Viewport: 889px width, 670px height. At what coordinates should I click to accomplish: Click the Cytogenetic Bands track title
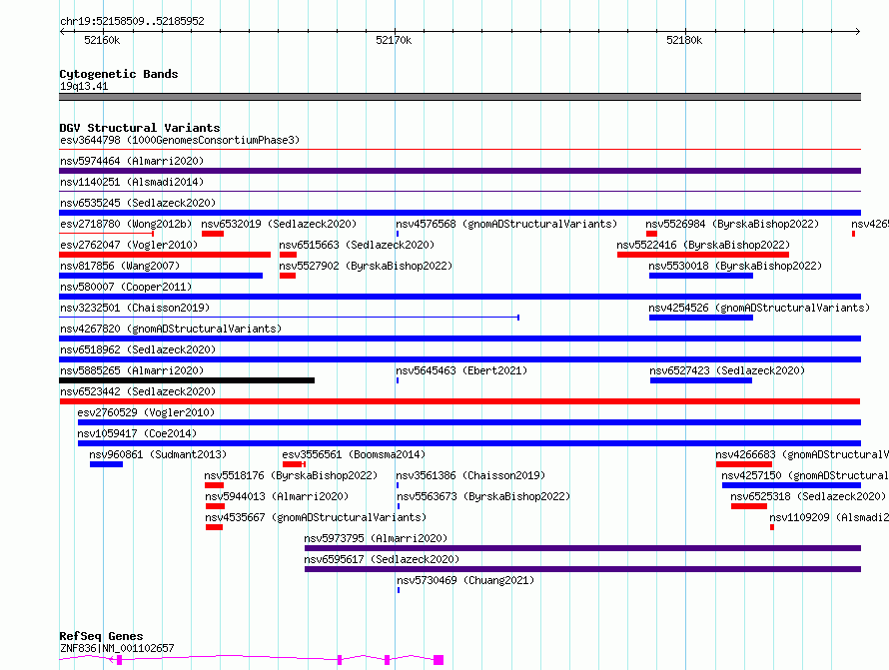tap(119, 74)
